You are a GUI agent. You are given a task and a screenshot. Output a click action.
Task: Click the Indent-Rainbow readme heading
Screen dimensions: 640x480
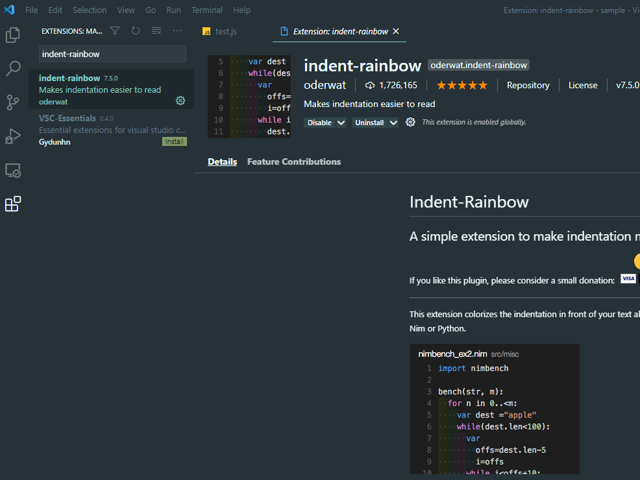pyautogui.click(x=469, y=202)
